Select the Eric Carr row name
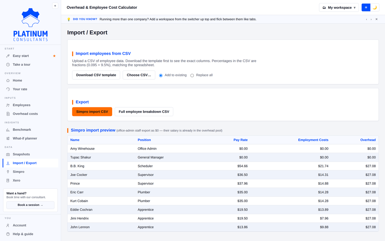Image resolution: width=385 pixels, height=241 pixels. 77,192
